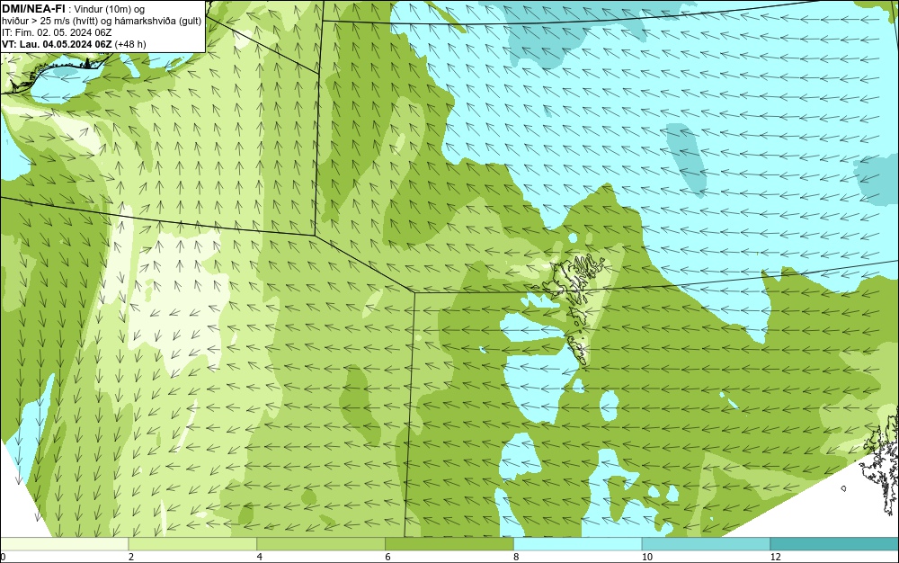
Task: Click legend tick label 12
Action: point(775,558)
